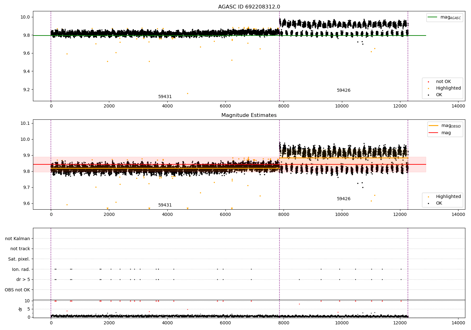Click the "10000" x-tick under the Magnitude Estimates plot

pos(342,215)
